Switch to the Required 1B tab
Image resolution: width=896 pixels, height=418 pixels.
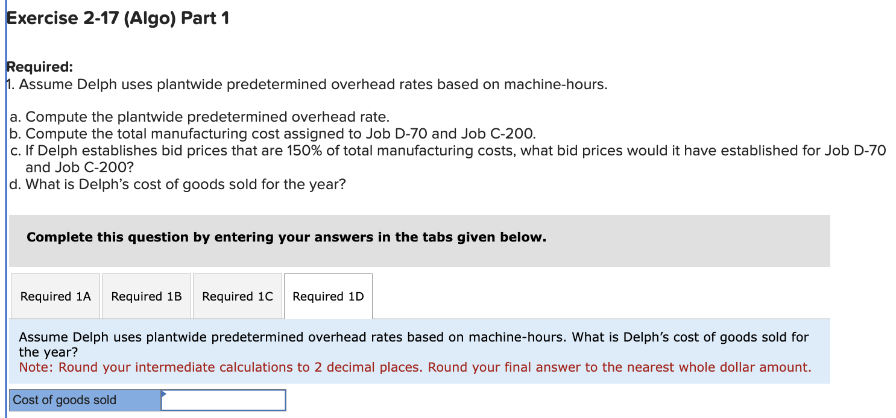pos(146,296)
